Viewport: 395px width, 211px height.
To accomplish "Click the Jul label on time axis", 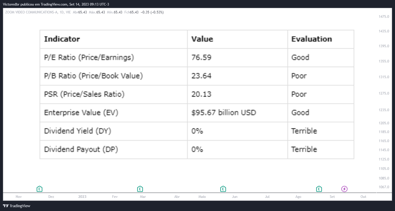I will pos(267,197).
